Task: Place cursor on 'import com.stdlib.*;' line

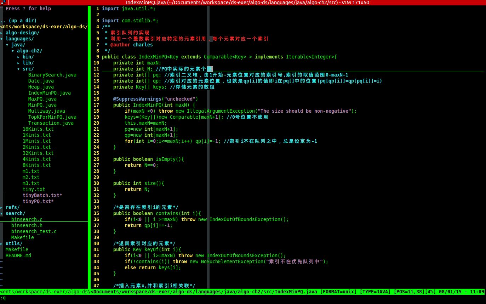Action: click(x=130, y=21)
